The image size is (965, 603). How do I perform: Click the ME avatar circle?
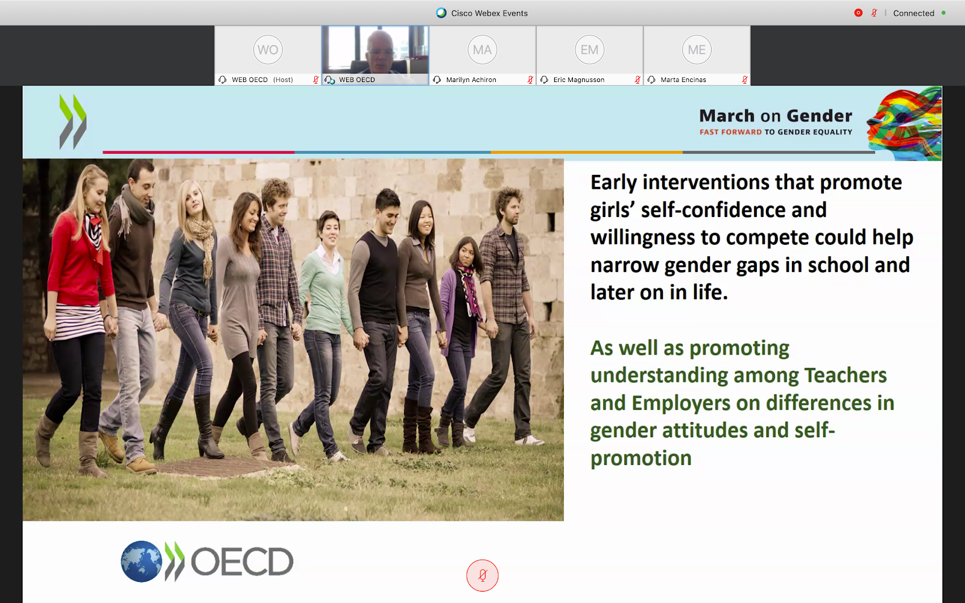click(697, 49)
